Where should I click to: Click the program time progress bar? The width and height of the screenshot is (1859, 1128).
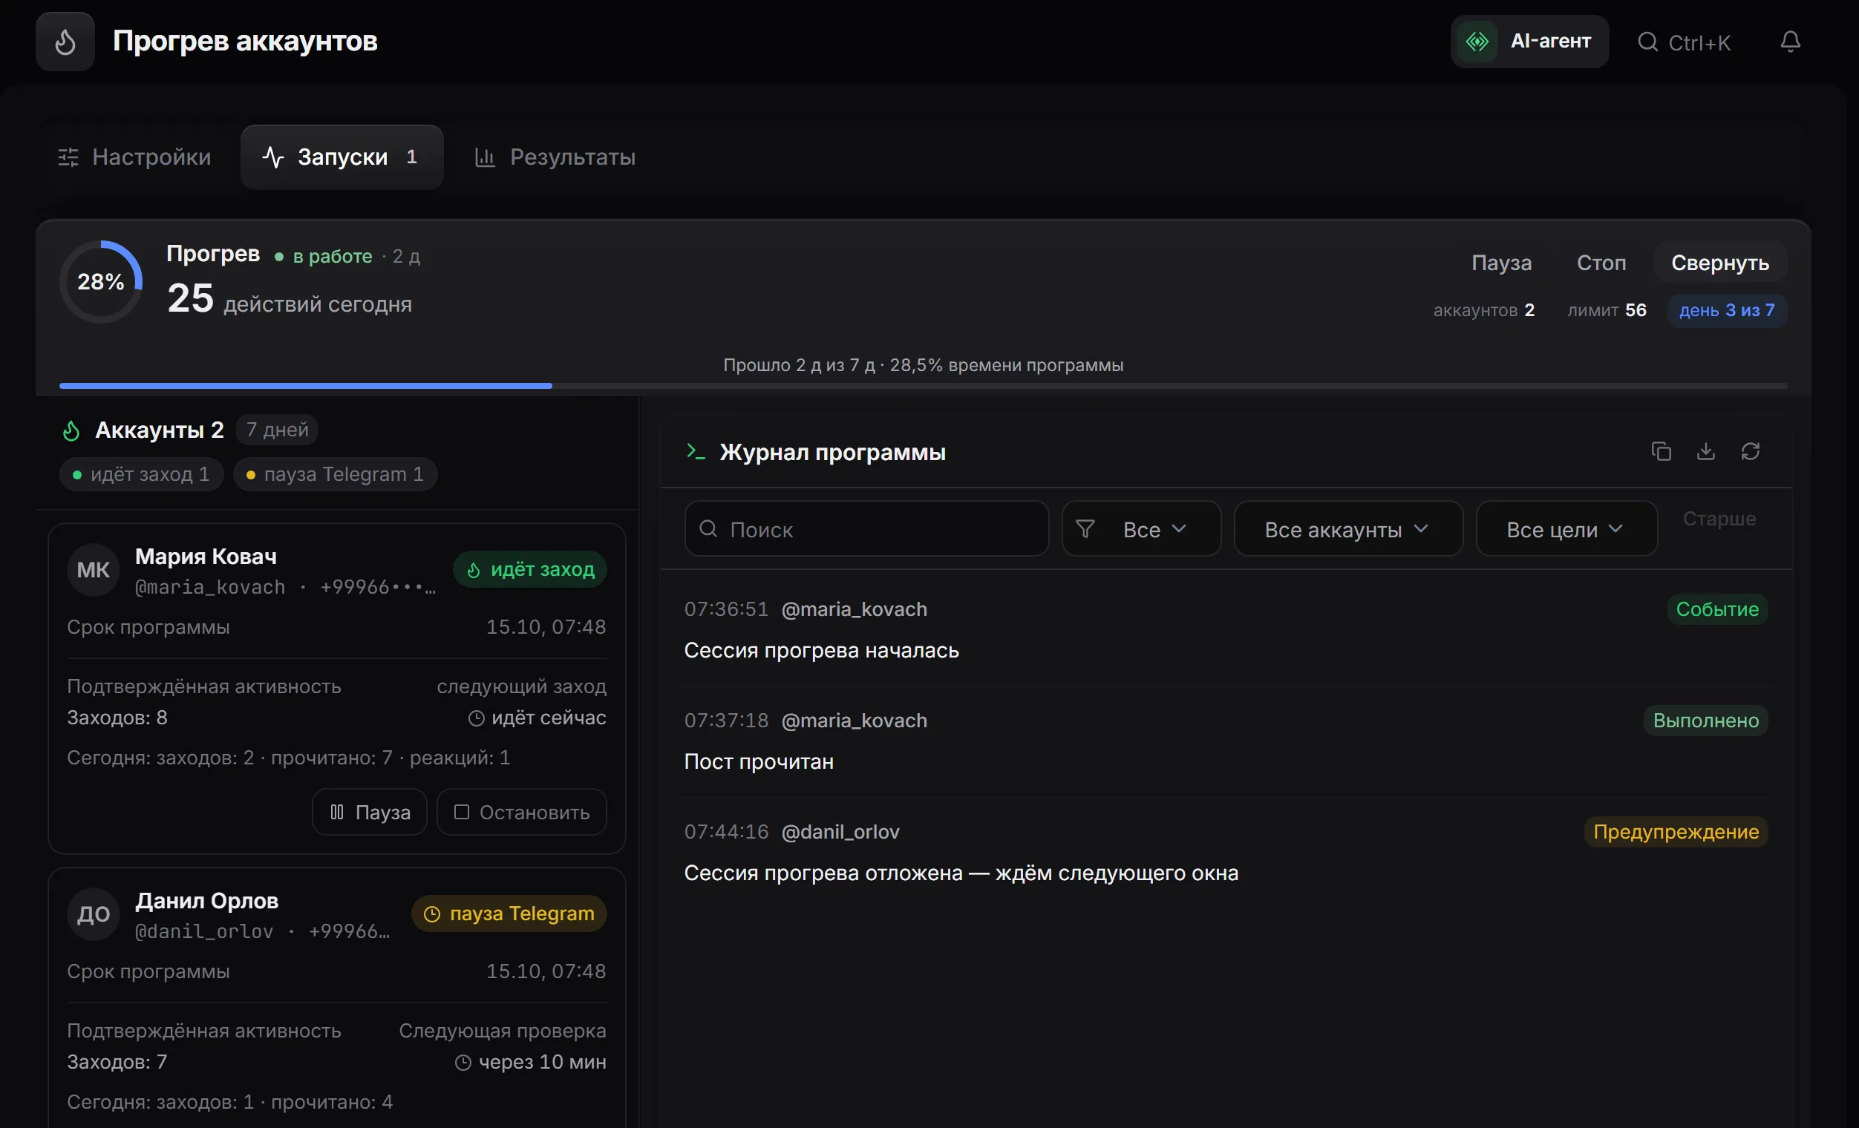[923, 385]
